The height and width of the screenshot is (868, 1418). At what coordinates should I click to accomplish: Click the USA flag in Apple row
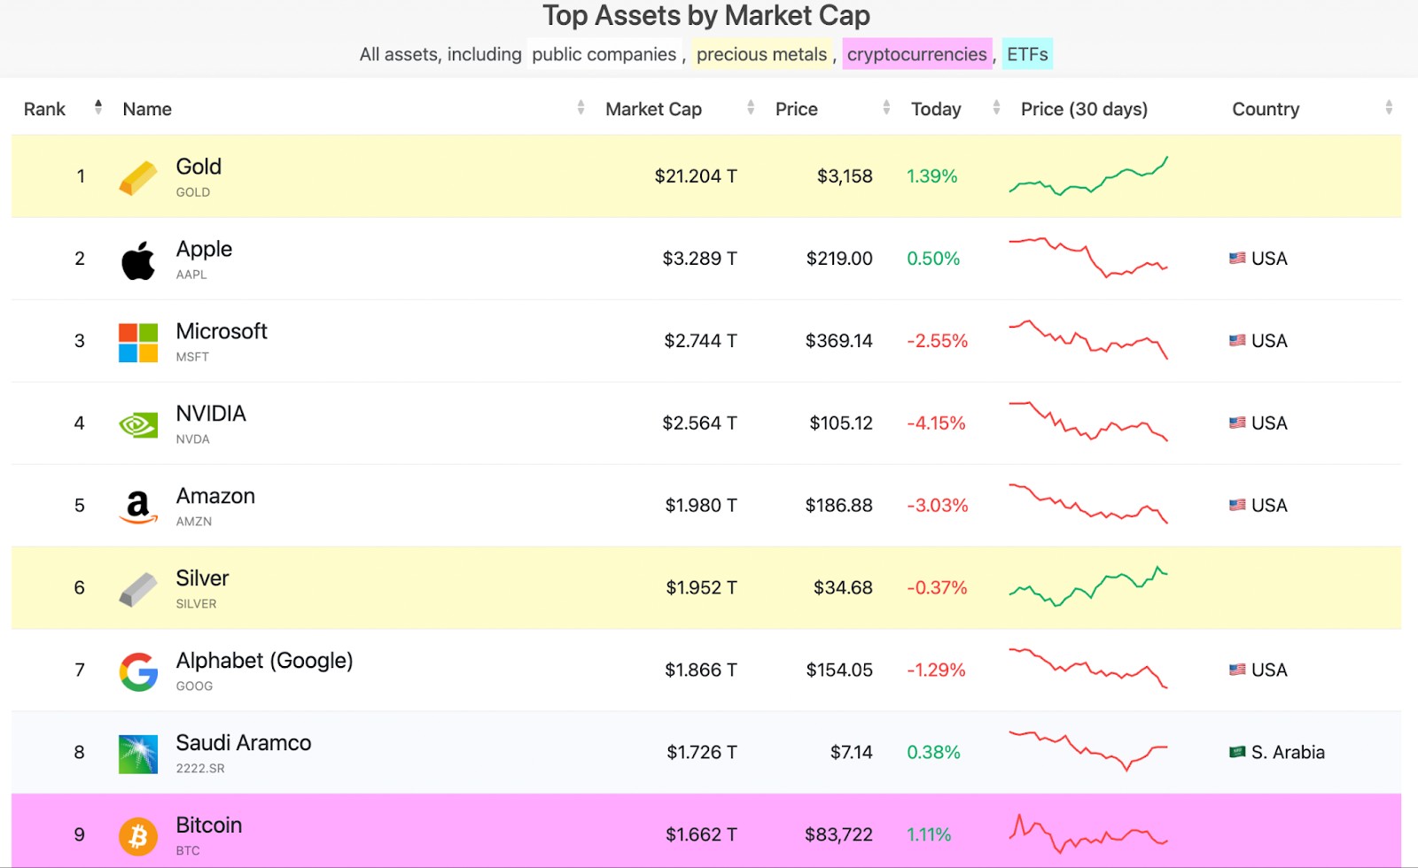click(1237, 259)
